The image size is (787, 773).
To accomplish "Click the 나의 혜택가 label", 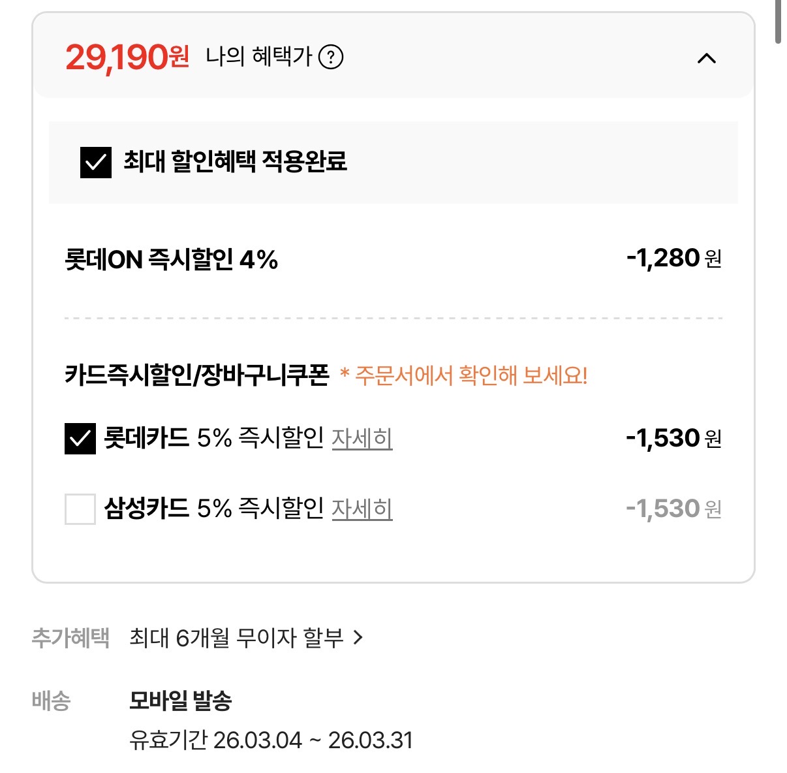I will (259, 57).
